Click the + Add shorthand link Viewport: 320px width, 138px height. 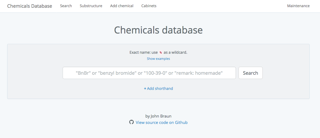point(158,89)
